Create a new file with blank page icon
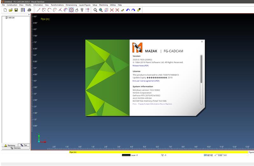Screen dimensions: 254x166 (5, 10)
